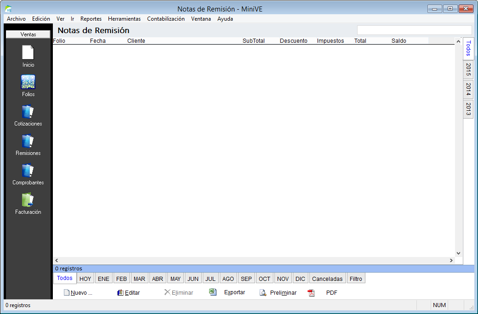Viewport: 478px width, 314px height.
Task: Click the Preliminar button label
Action: click(x=283, y=293)
